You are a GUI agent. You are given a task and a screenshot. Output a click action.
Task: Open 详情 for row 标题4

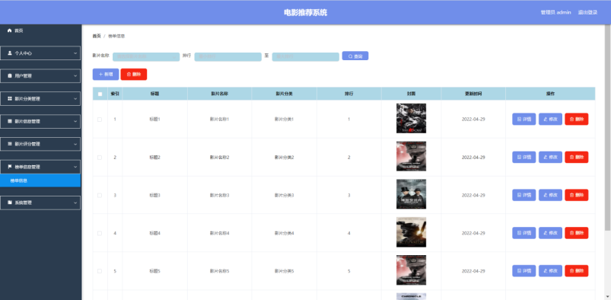[x=523, y=232]
